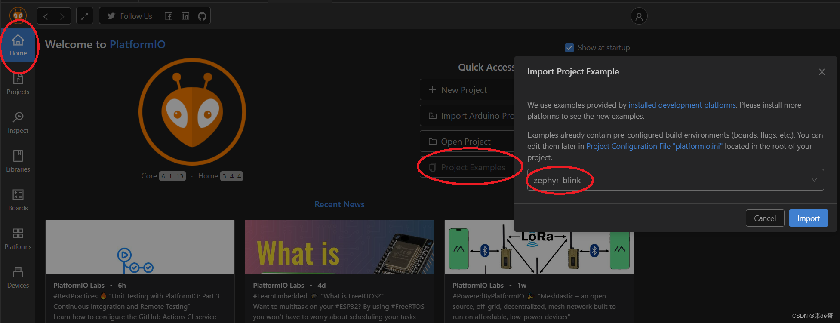Click PlatformIO Labs author on 6h post

click(x=79, y=285)
